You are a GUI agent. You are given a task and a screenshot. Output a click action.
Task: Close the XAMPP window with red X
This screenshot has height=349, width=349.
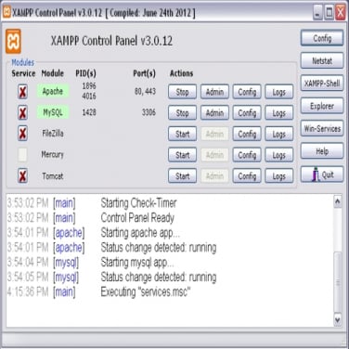pyautogui.click(x=341, y=13)
